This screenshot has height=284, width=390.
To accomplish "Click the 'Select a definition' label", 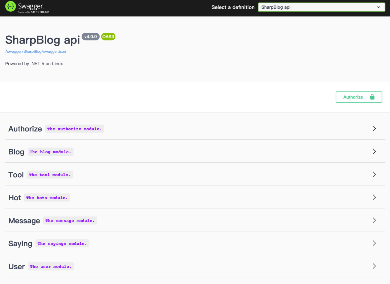I will pos(233,7).
